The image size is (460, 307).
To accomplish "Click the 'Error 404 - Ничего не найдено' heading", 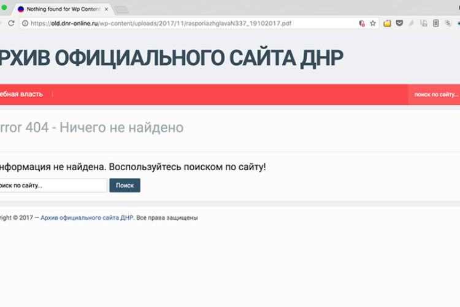I will coord(91,128).
